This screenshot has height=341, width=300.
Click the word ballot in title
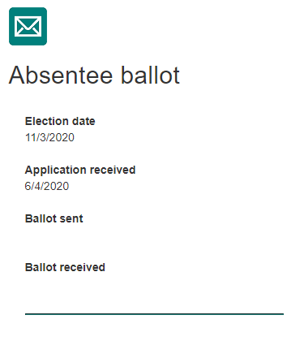tap(150, 75)
